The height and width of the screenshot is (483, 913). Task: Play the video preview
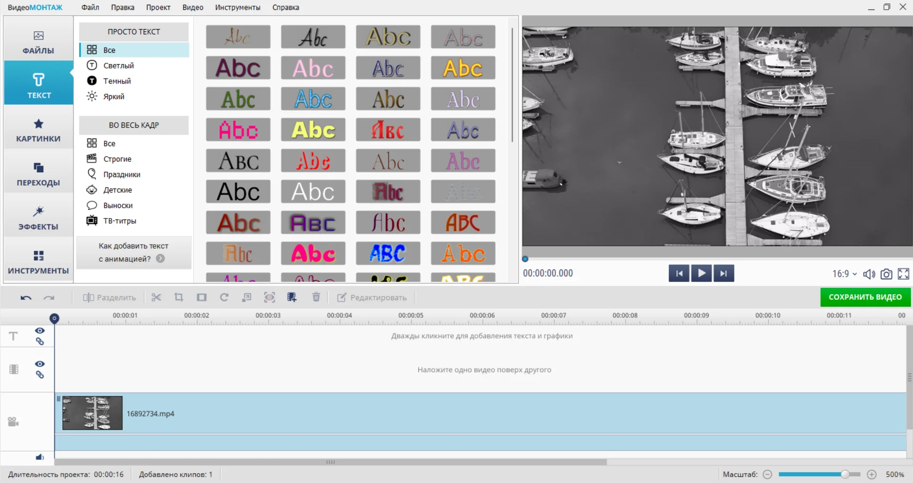click(701, 274)
